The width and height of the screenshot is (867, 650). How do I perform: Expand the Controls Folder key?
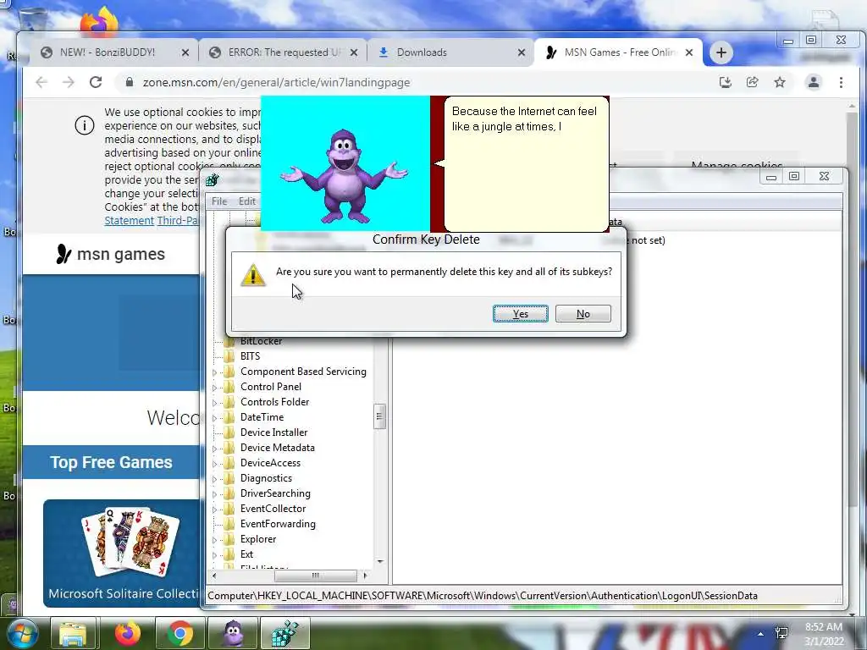click(x=214, y=403)
